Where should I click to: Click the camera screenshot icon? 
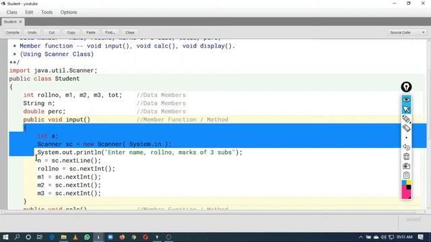pos(406,166)
